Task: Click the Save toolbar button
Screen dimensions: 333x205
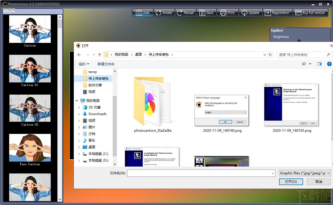Action: point(206,13)
